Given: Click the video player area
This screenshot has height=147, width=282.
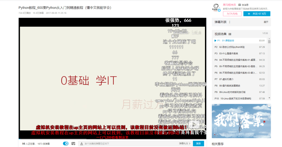Looking at the screenshot, I should tap(112, 78).
